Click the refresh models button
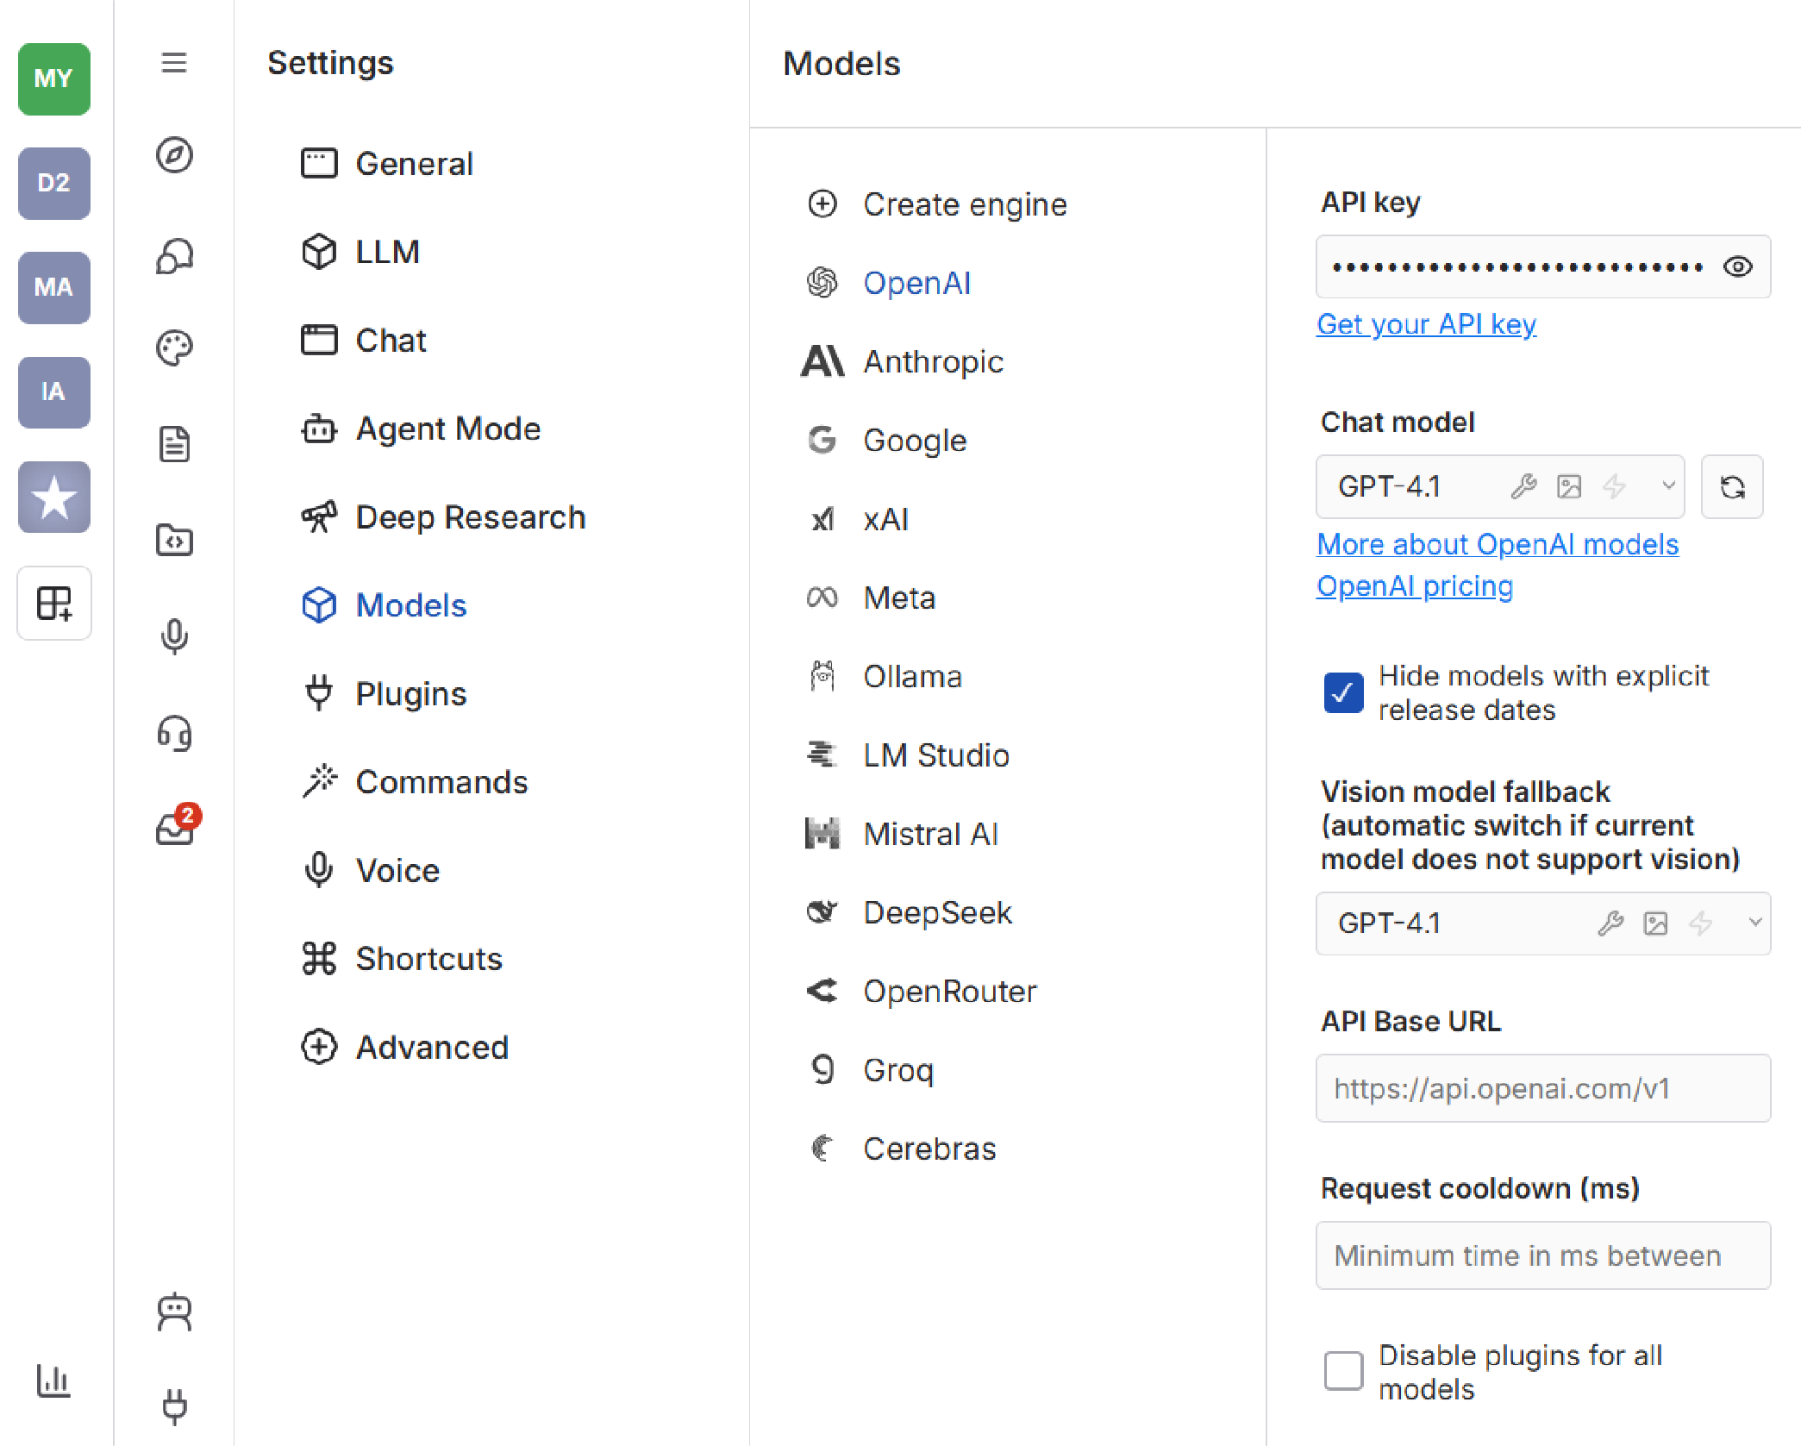 [x=1731, y=487]
